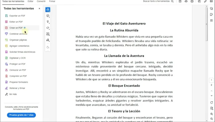Click the scrollbar up arrow
The image size is (215, 122).
point(207,6)
